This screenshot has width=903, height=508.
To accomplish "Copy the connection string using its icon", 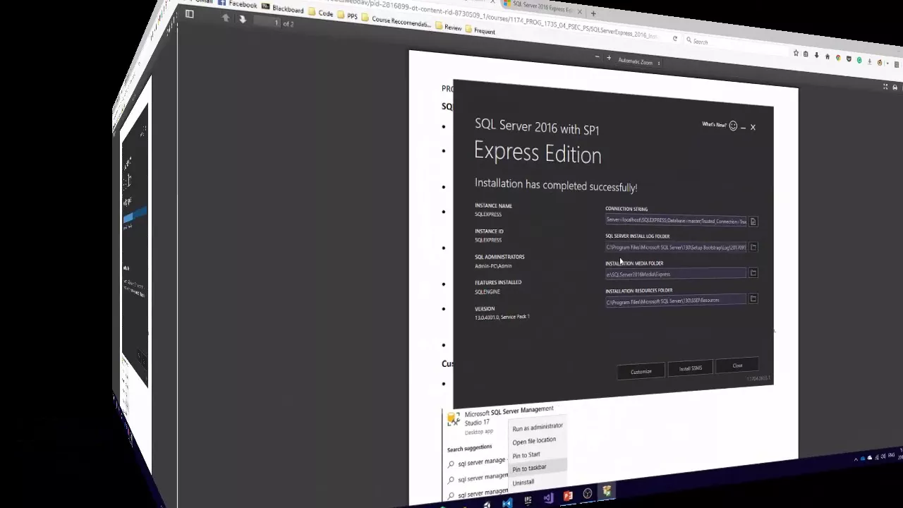I will tap(753, 222).
